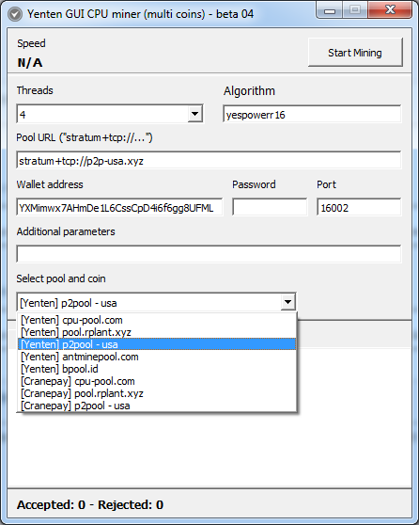Image resolution: width=419 pixels, height=525 pixels.
Task: Pick [Yenten] antminepool.com from list
Action: point(157,357)
